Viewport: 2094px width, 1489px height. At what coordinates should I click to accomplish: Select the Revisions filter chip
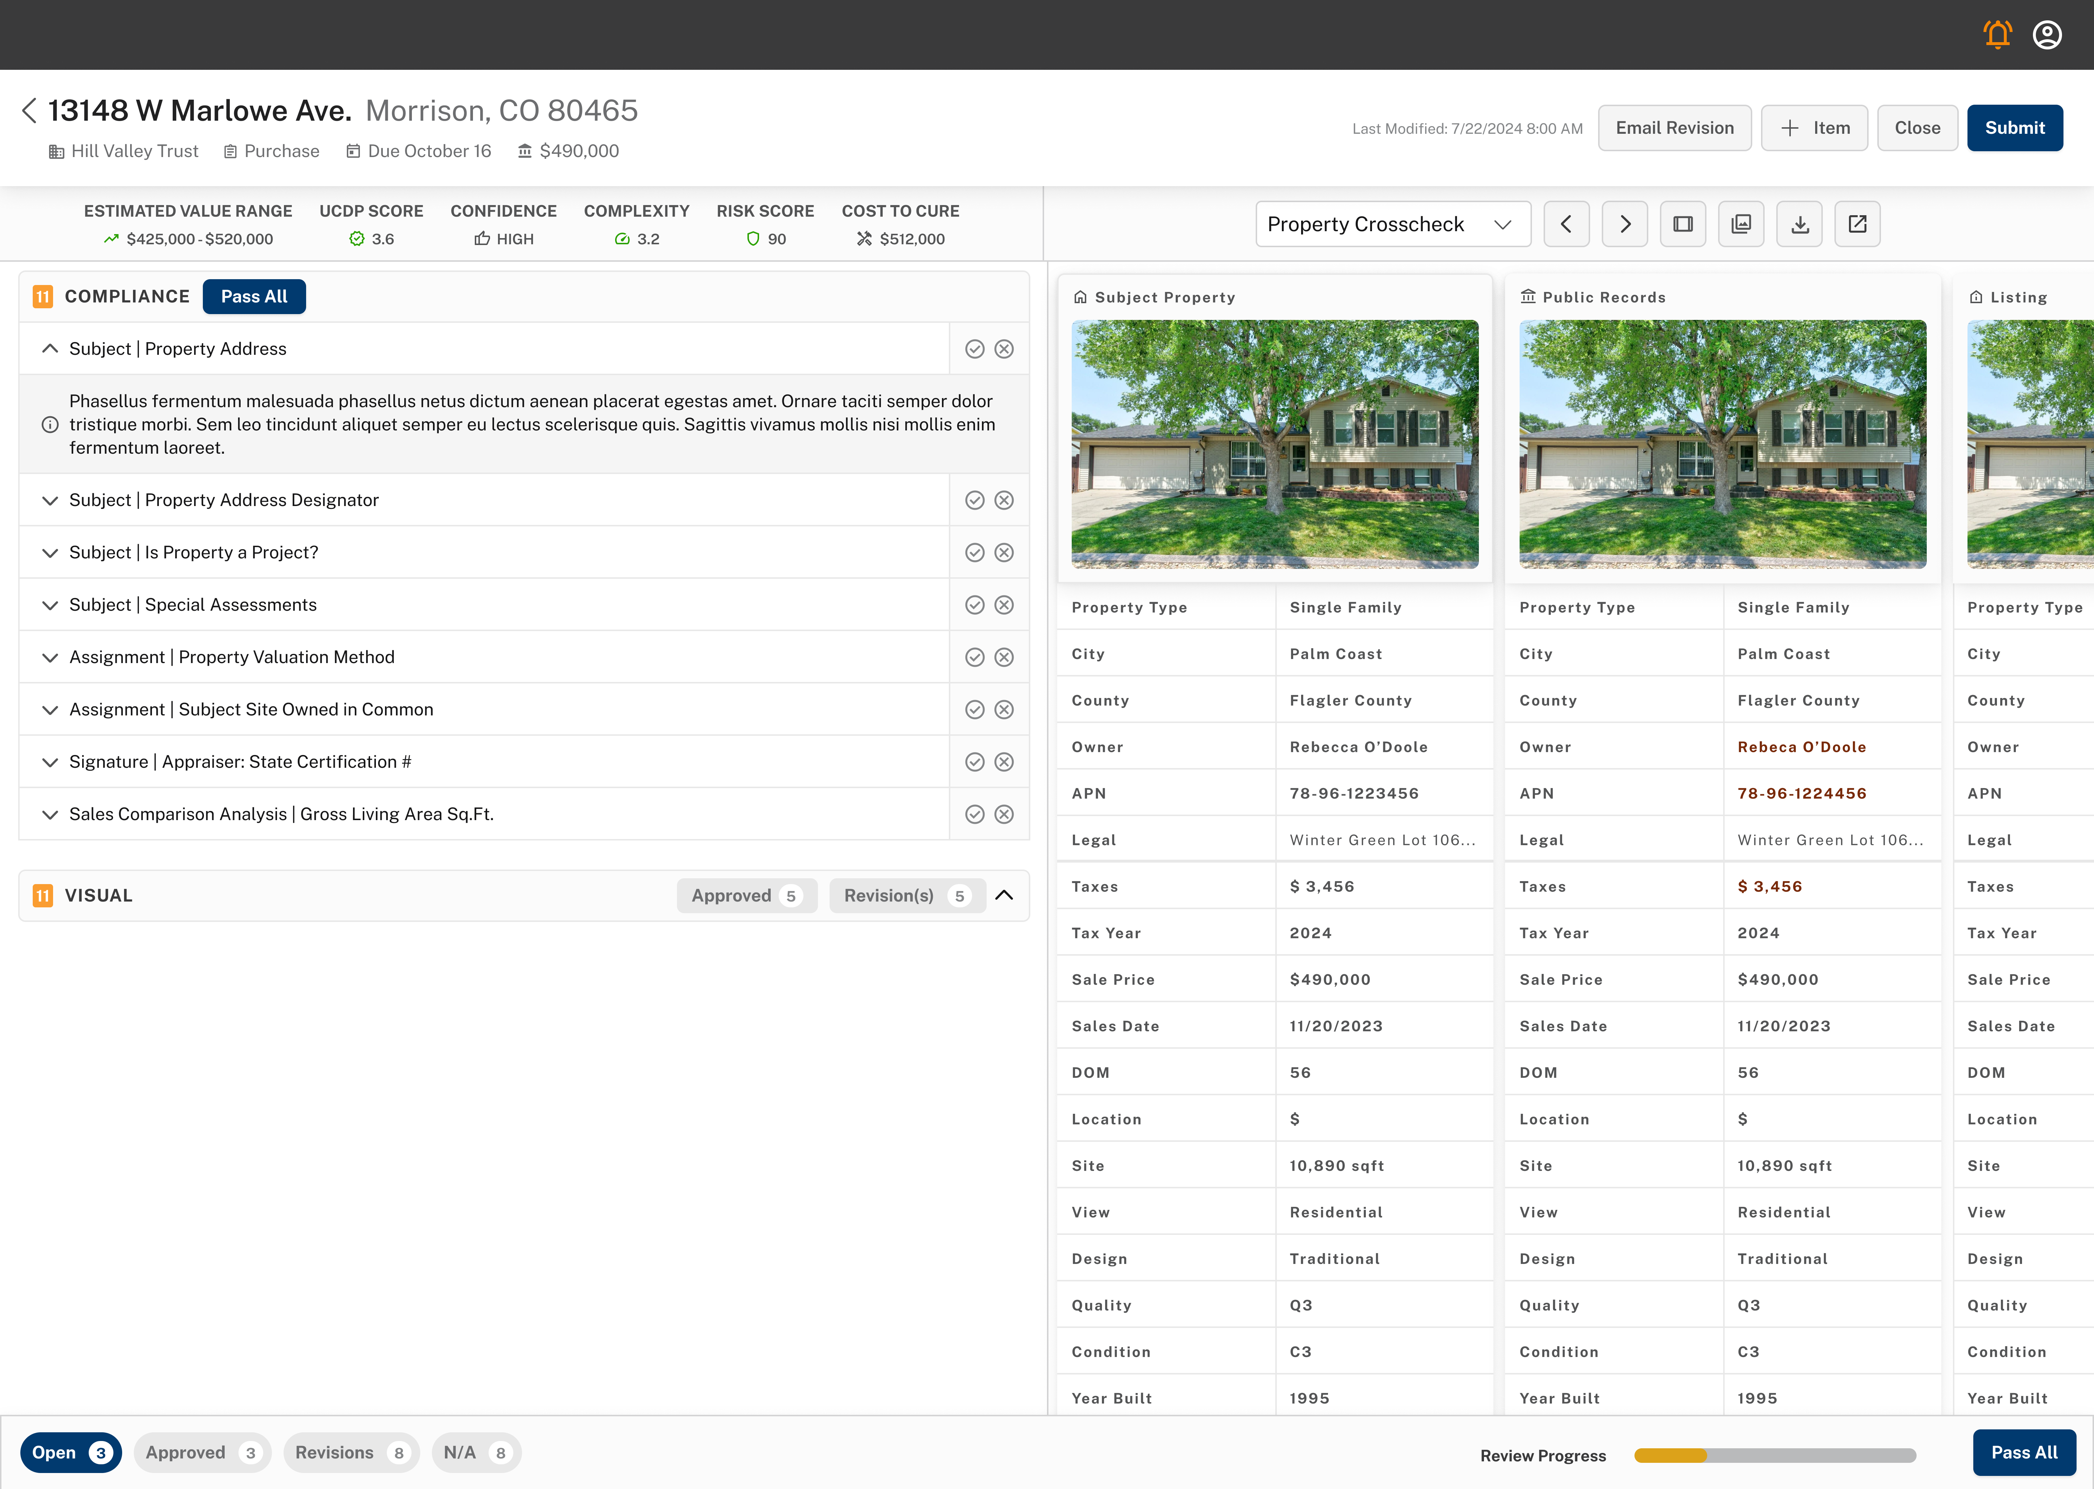click(x=350, y=1452)
